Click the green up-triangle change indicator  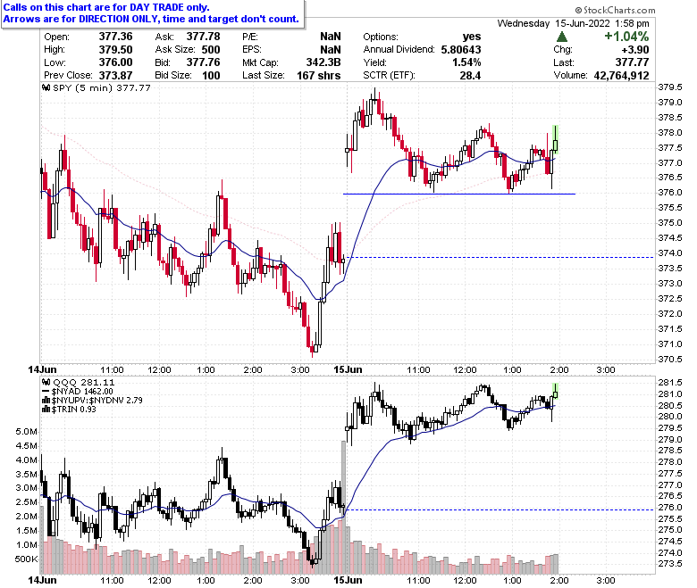pos(562,37)
